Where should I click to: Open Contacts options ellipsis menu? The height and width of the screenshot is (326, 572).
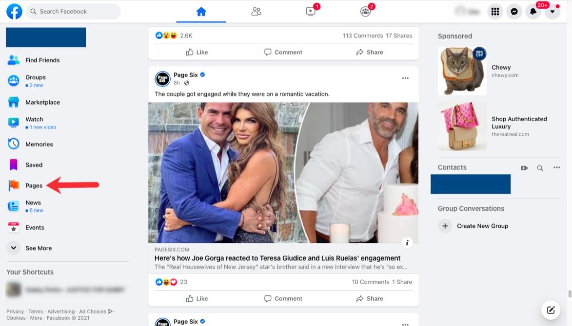point(557,167)
